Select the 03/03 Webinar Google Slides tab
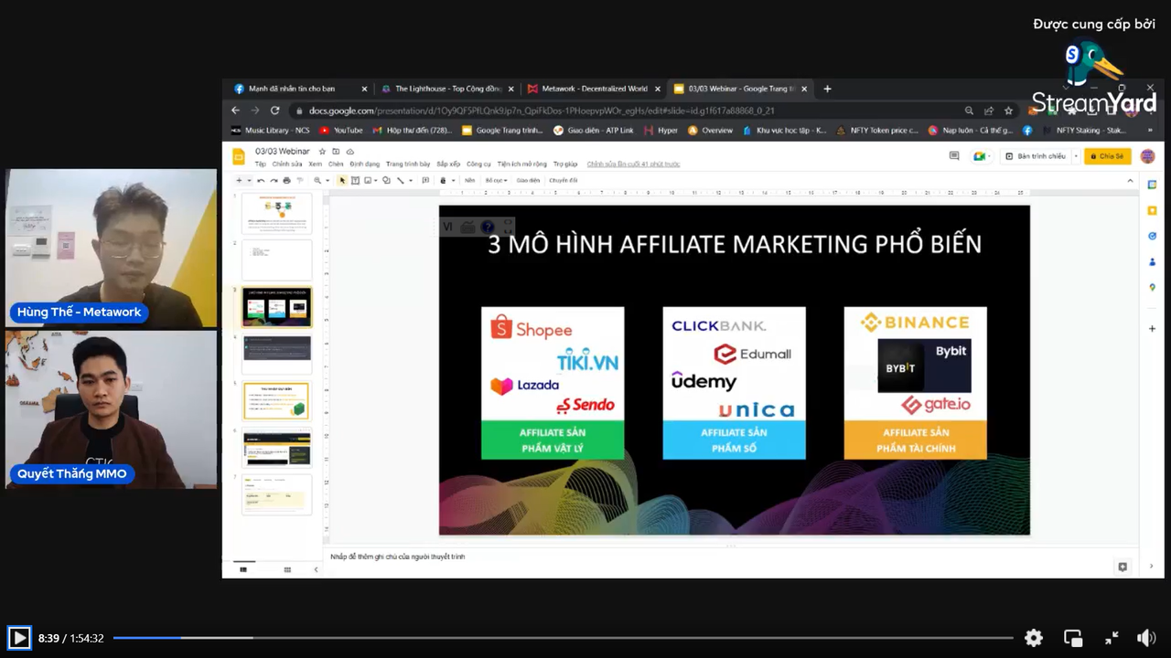 (x=741, y=89)
